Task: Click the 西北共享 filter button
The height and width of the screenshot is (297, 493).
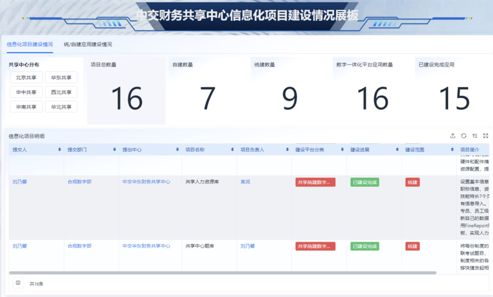Action: pos(61,92)
